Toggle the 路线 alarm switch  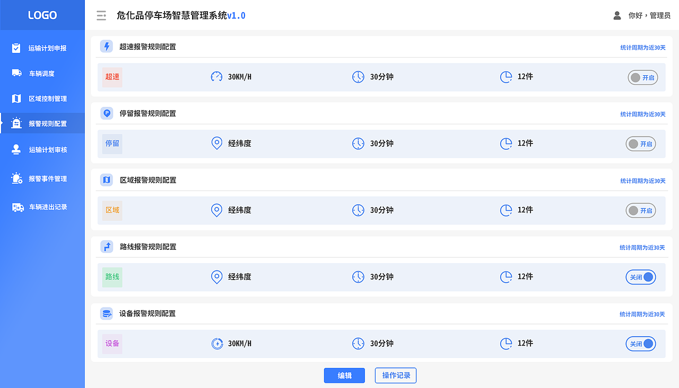641,277
